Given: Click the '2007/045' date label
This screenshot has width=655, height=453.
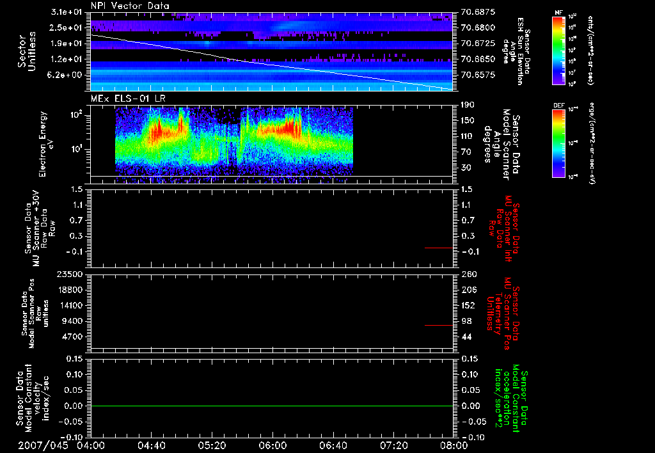Looking at the screenshot, I should point(43,445).
